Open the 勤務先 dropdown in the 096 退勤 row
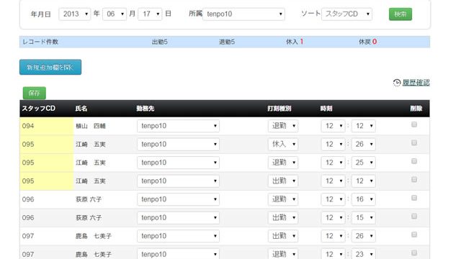The width and height of the screenshot is (461, 259). [178, 199]
